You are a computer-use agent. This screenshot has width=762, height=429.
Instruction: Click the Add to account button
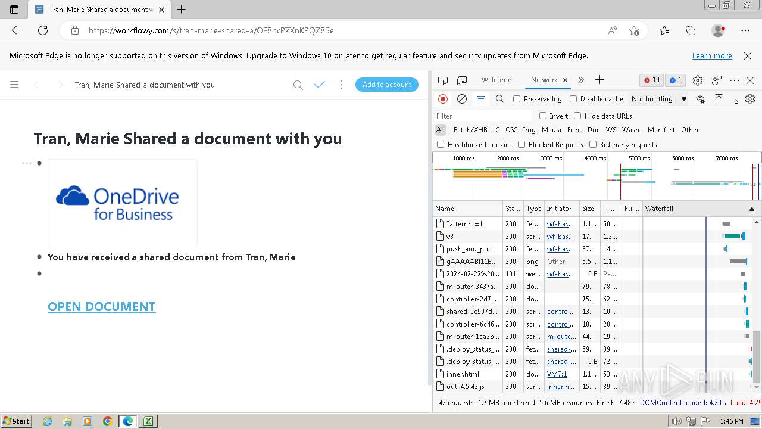click(387, 85)
